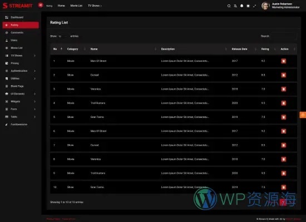Viewport: 306px width, 222px height.
Task: Click the Fontawesome pen icon
Action: pos(7,125)
